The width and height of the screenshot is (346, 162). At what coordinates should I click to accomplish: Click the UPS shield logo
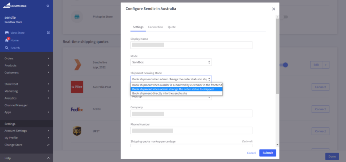(77, 131)
